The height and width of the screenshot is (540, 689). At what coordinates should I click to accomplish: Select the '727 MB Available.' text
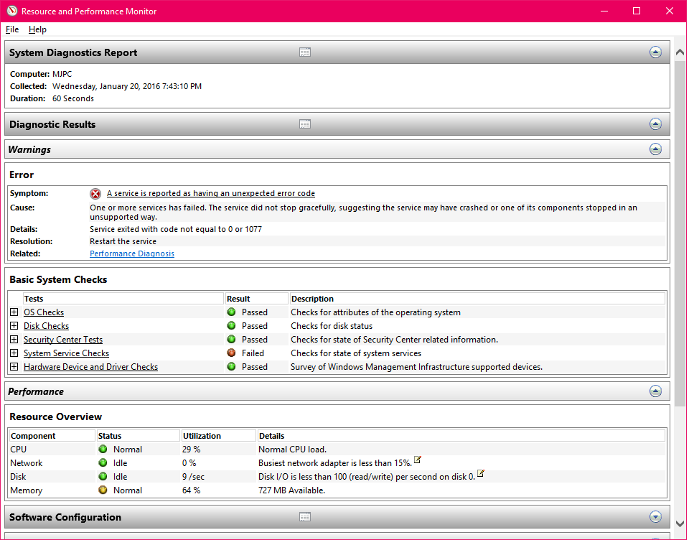click(292, 490)
